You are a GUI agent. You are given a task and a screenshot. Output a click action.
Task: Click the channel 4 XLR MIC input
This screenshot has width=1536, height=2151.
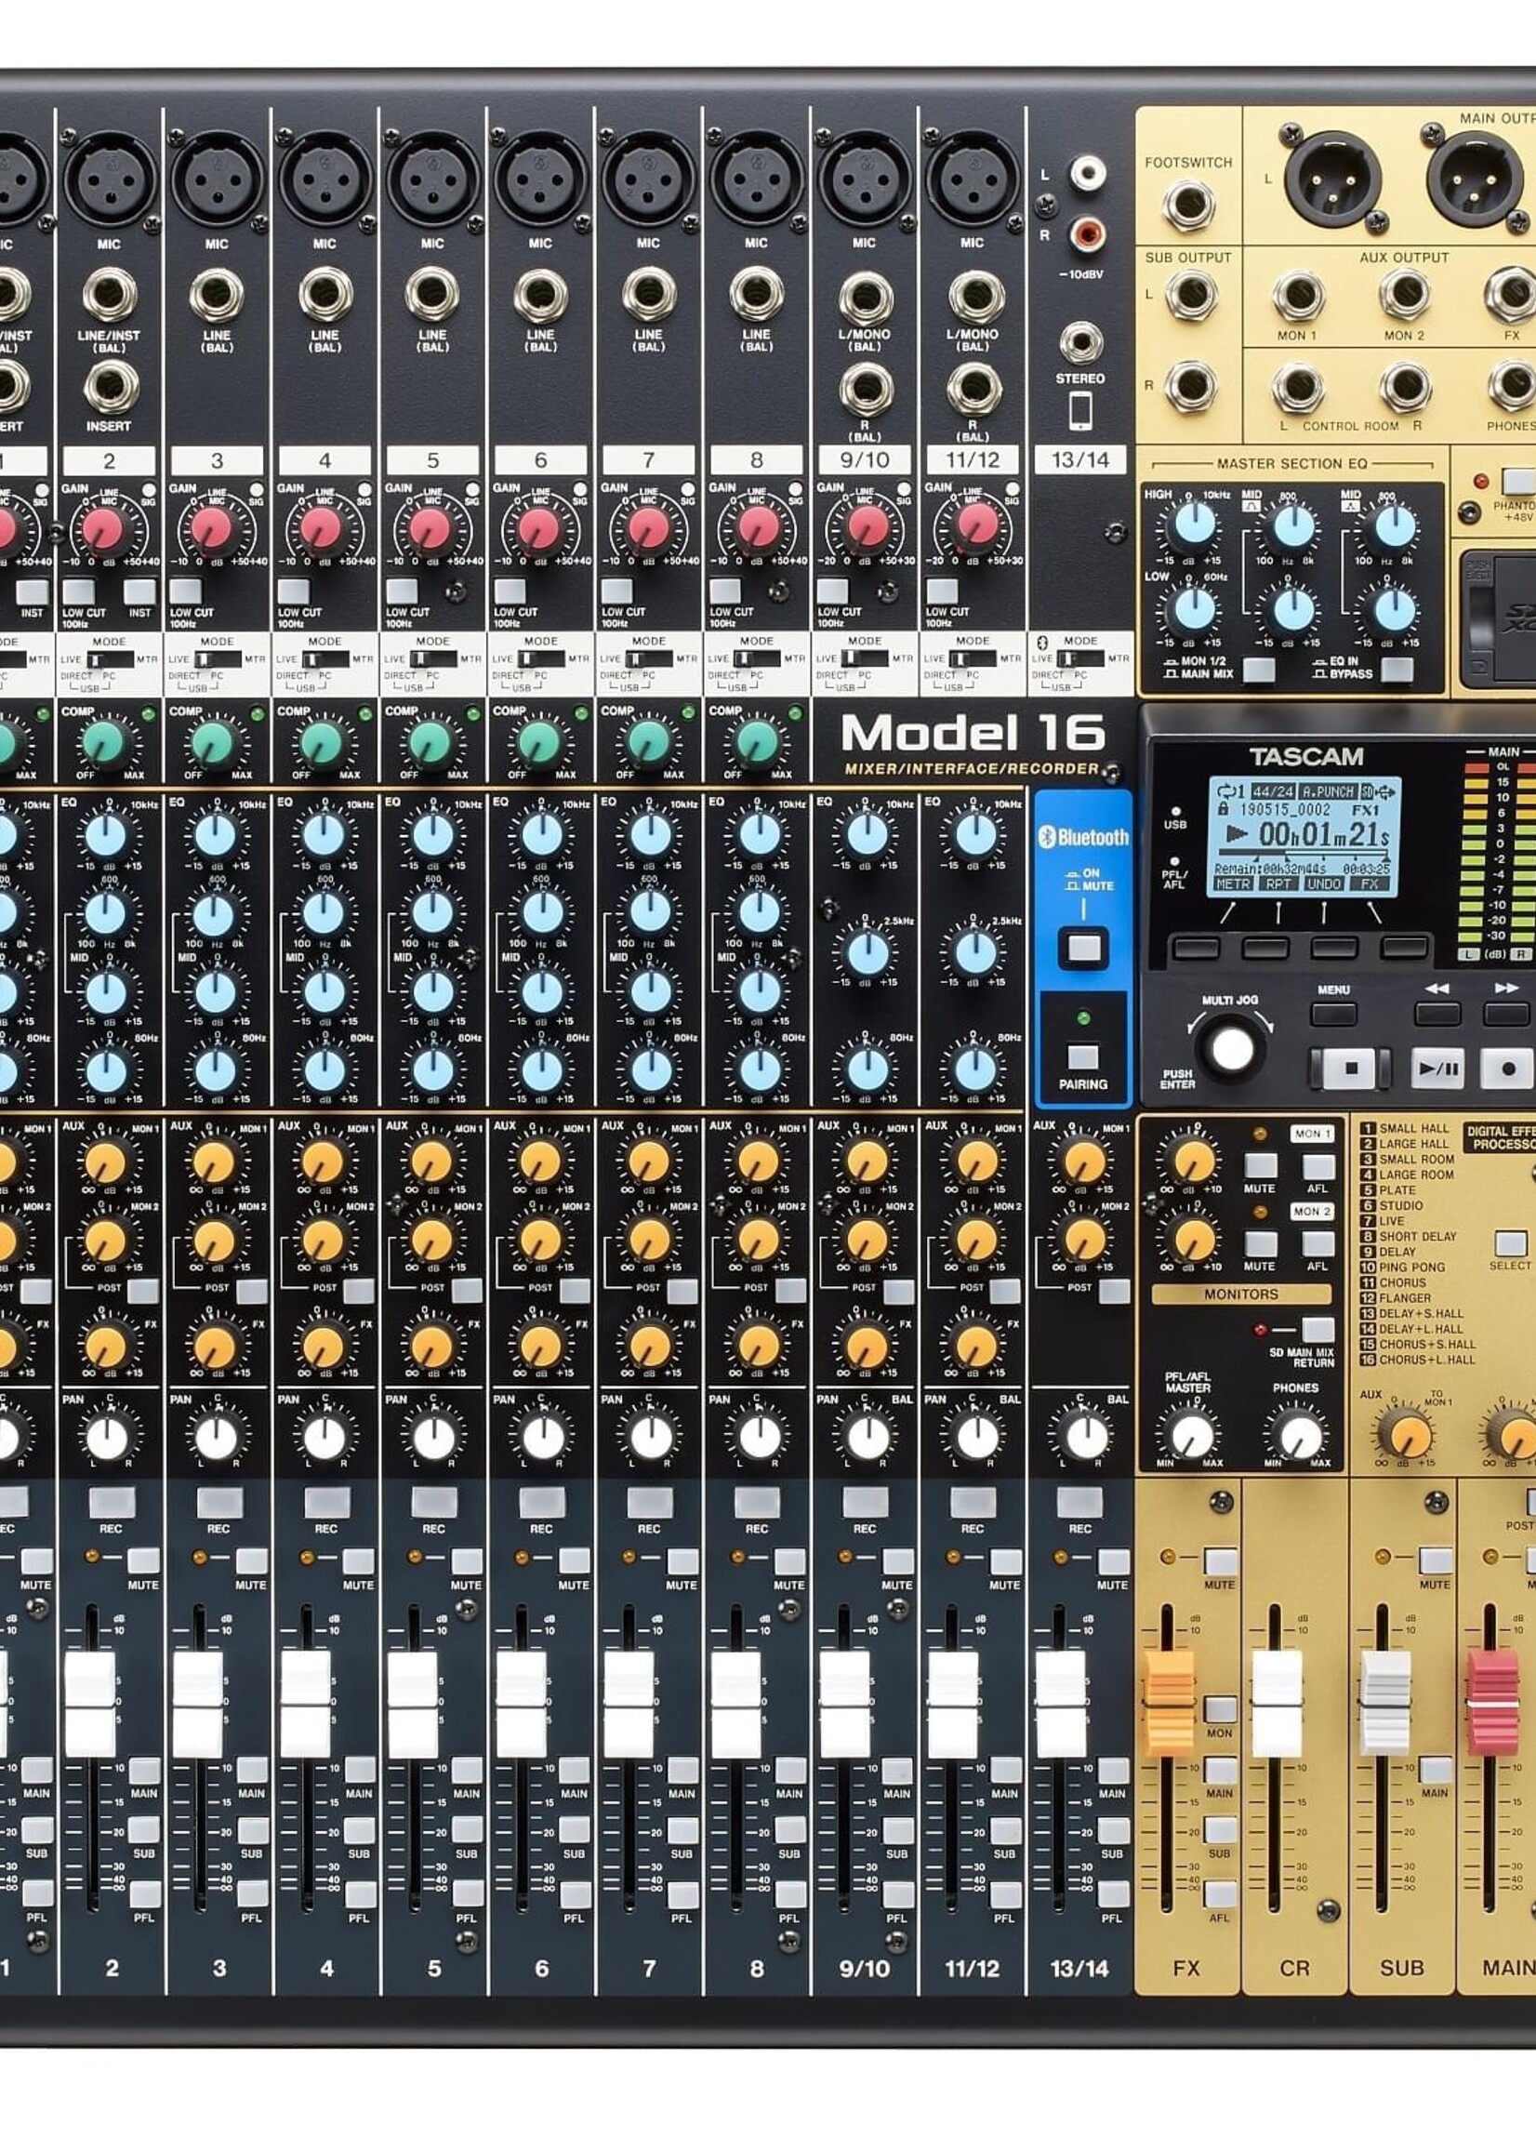point(324,178)
